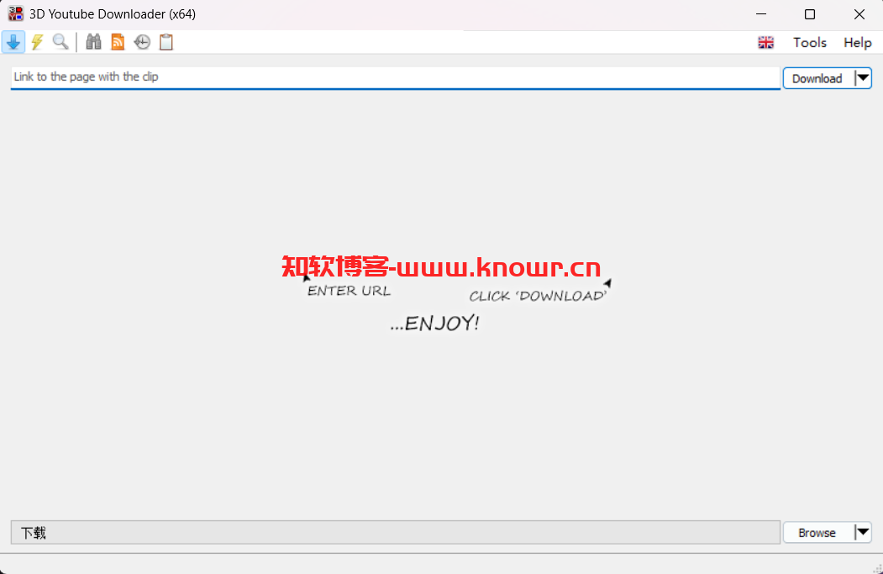Click the 3D Youtube Downloader title bar icon
The width and height of the screenshot is (883, 574).
[15, 14]
